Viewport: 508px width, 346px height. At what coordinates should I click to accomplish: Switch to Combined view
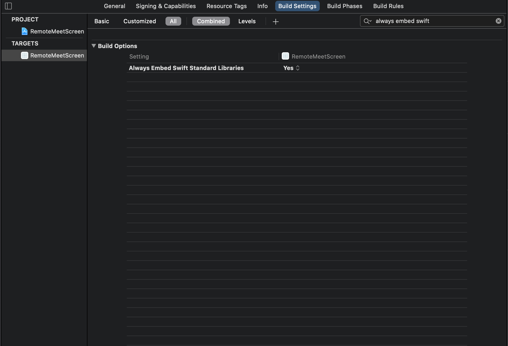[x=211, y=21]
